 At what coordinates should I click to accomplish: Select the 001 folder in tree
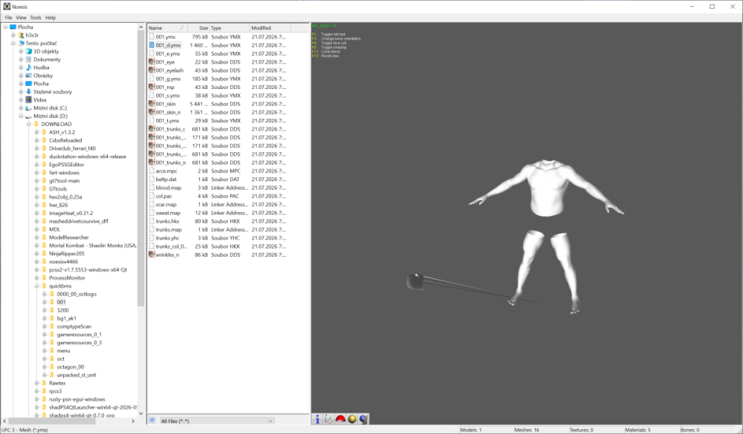(61, 302)
